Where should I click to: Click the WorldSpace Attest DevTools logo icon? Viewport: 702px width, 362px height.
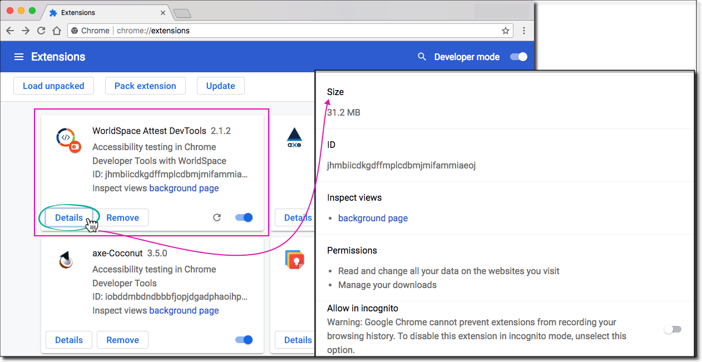pos(69,140)
